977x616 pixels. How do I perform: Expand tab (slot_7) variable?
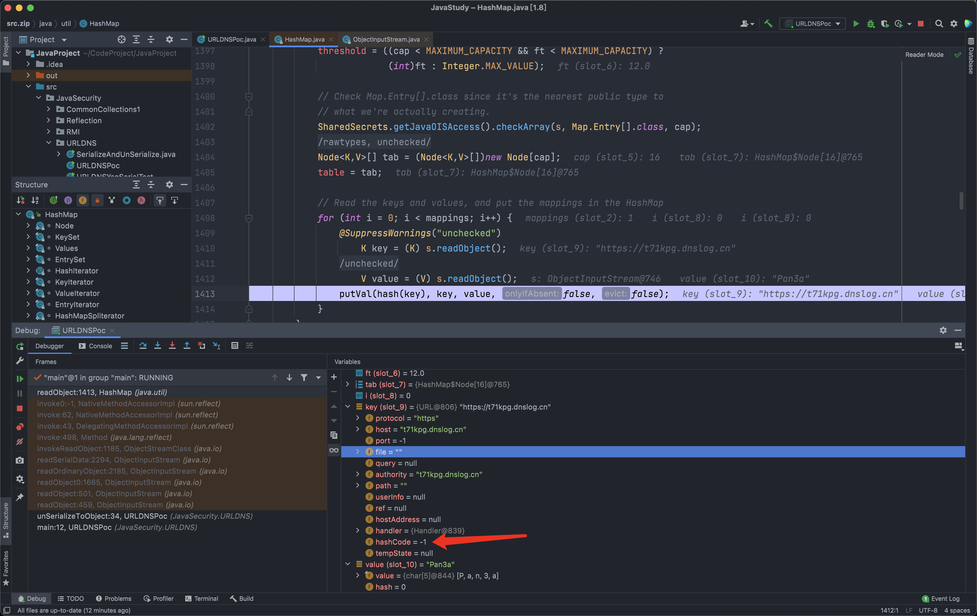point(348,384)
